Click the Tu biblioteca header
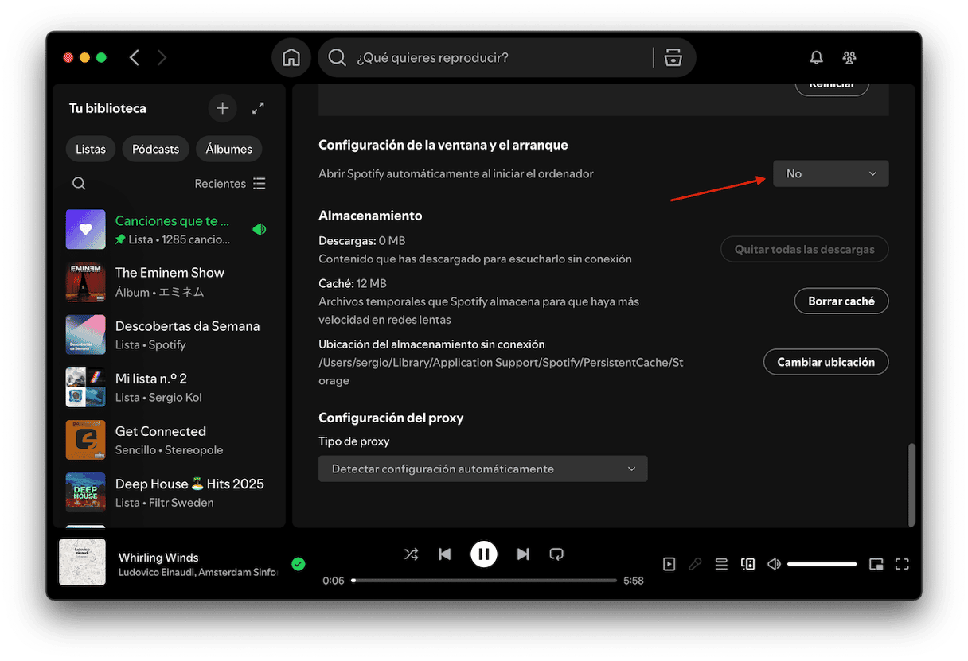Screen dimensions: 968x661 click(107, 108)
